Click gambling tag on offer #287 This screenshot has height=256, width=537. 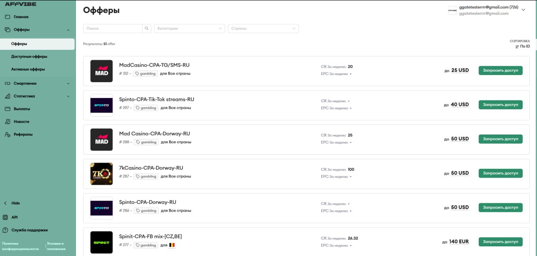tap(146, 177)
